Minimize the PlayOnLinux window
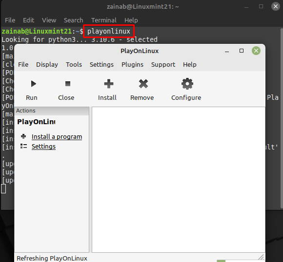283x262 pixels. point(227,51)
